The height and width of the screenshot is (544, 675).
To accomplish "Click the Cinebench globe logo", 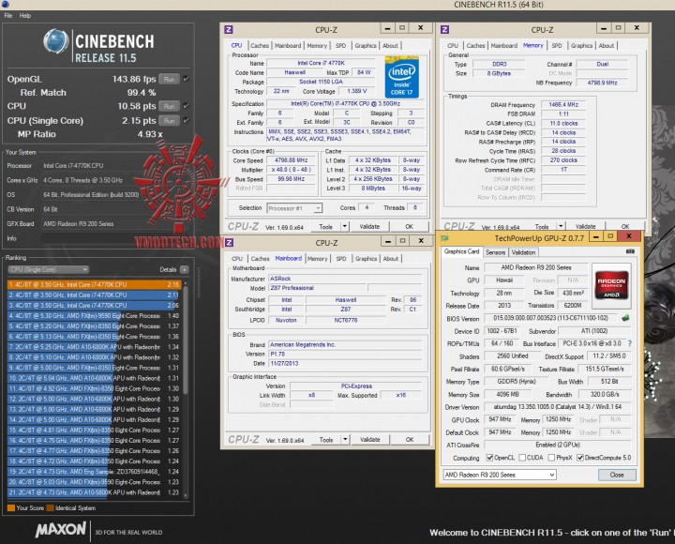I will click(56, 41).
